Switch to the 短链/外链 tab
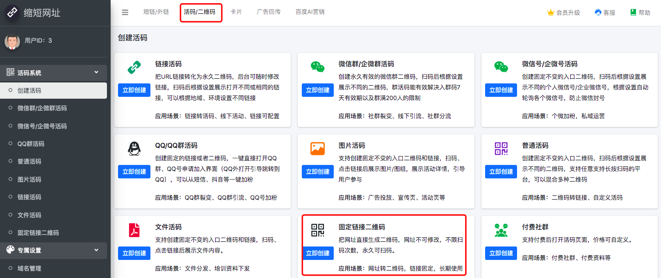This screenshot has height=278, width=661. (x=156, y=12)
